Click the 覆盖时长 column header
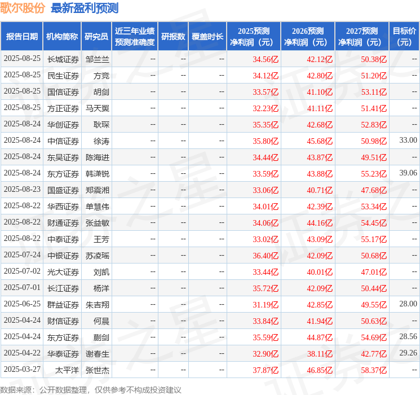The width and height of the screenshot is (420, 395). point(207,37)
